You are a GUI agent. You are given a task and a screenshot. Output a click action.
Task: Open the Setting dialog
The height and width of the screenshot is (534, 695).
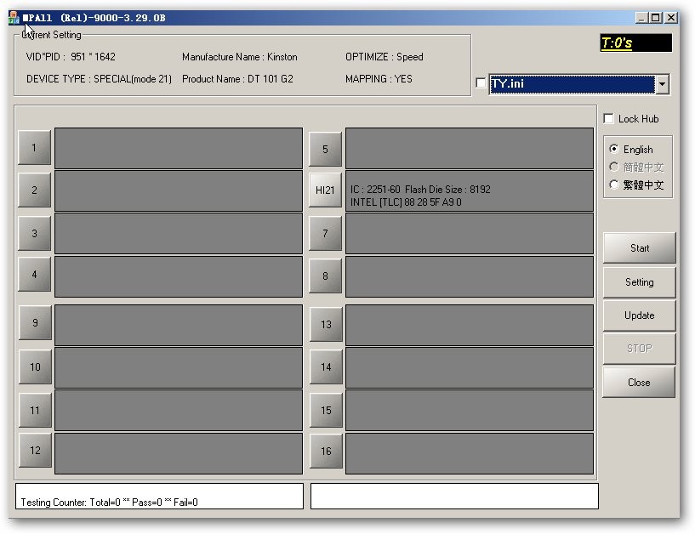click(x=639, y=282)
